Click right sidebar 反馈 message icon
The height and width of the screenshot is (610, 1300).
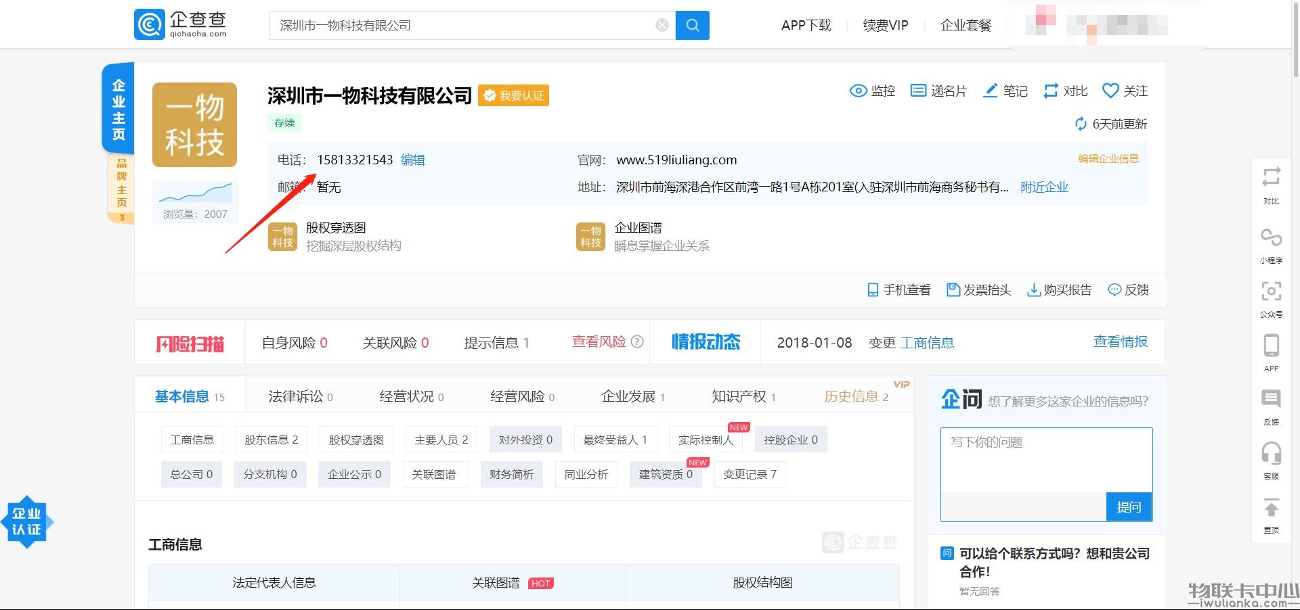1271,399
